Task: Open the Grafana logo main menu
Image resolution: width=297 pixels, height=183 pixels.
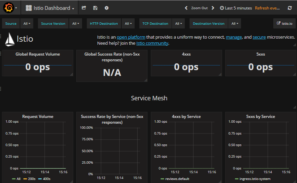Action: point(8,8)
